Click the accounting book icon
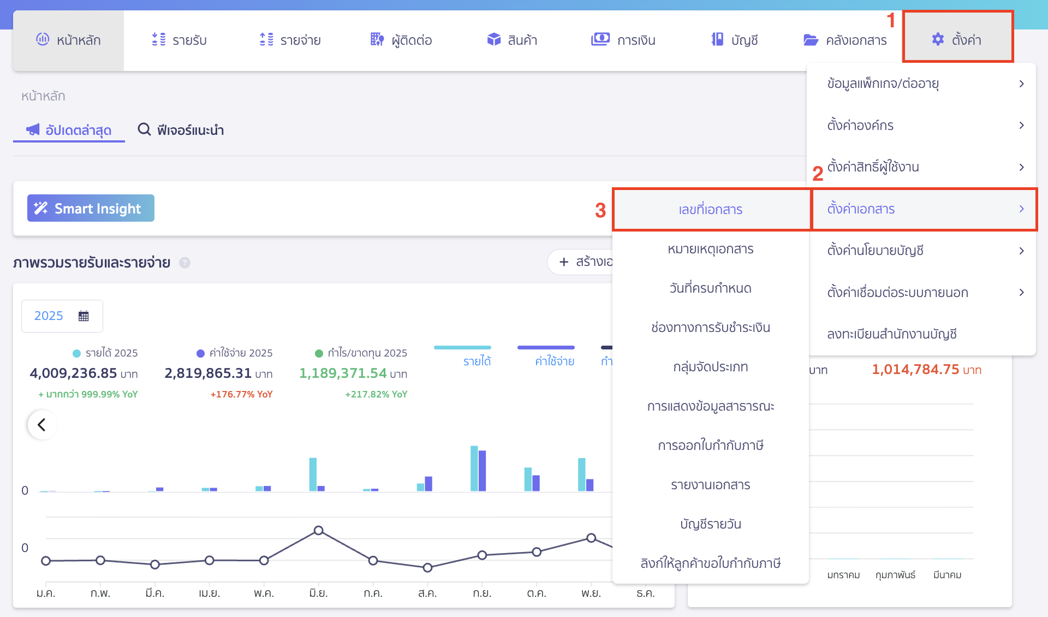1048x617 pixels. [717, 39]
